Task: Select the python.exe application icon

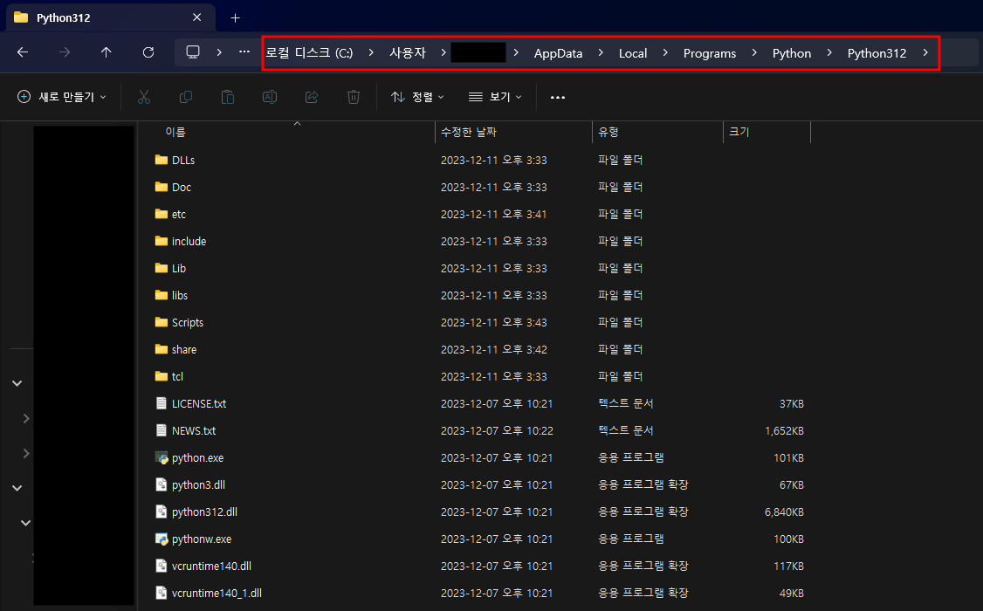Action: click(162, 457)
